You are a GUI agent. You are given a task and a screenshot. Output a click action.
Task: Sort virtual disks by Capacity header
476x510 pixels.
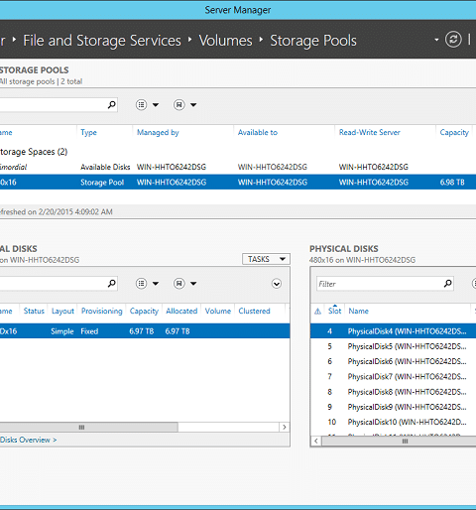144,311
